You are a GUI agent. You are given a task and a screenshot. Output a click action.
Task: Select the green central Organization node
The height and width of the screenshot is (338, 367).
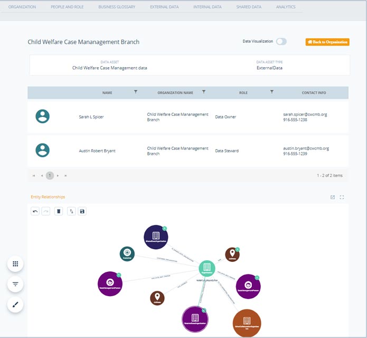tap(207, 268)
